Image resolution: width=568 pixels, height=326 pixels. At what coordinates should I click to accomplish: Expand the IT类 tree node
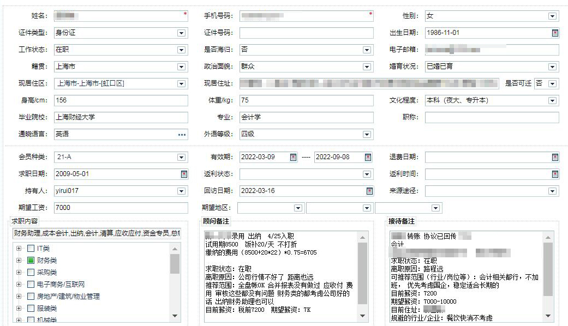(19, 248)
